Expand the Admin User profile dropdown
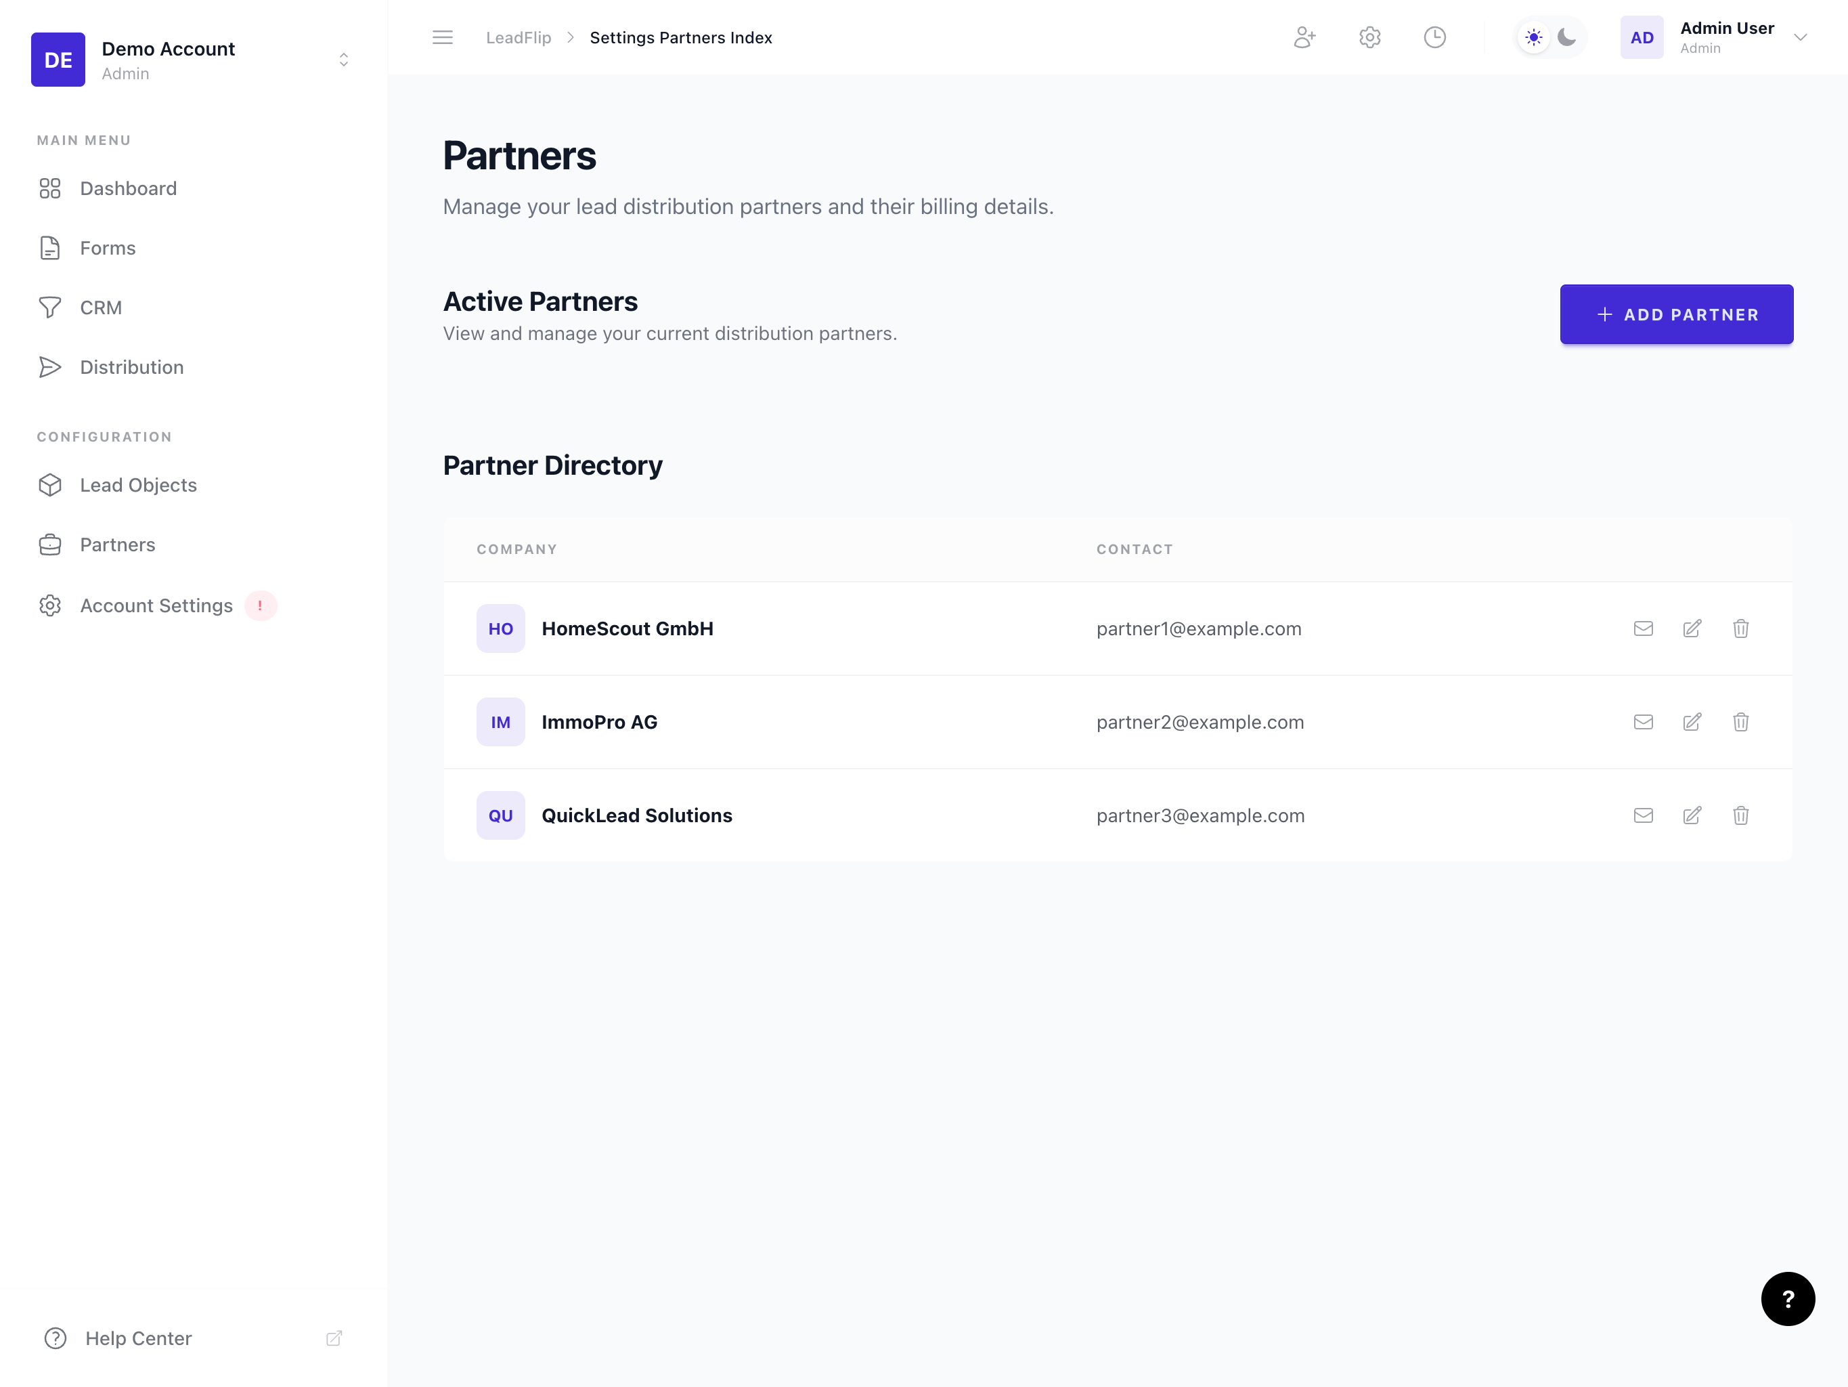Screen dimensions: 1848x1387 (1801, 37)
